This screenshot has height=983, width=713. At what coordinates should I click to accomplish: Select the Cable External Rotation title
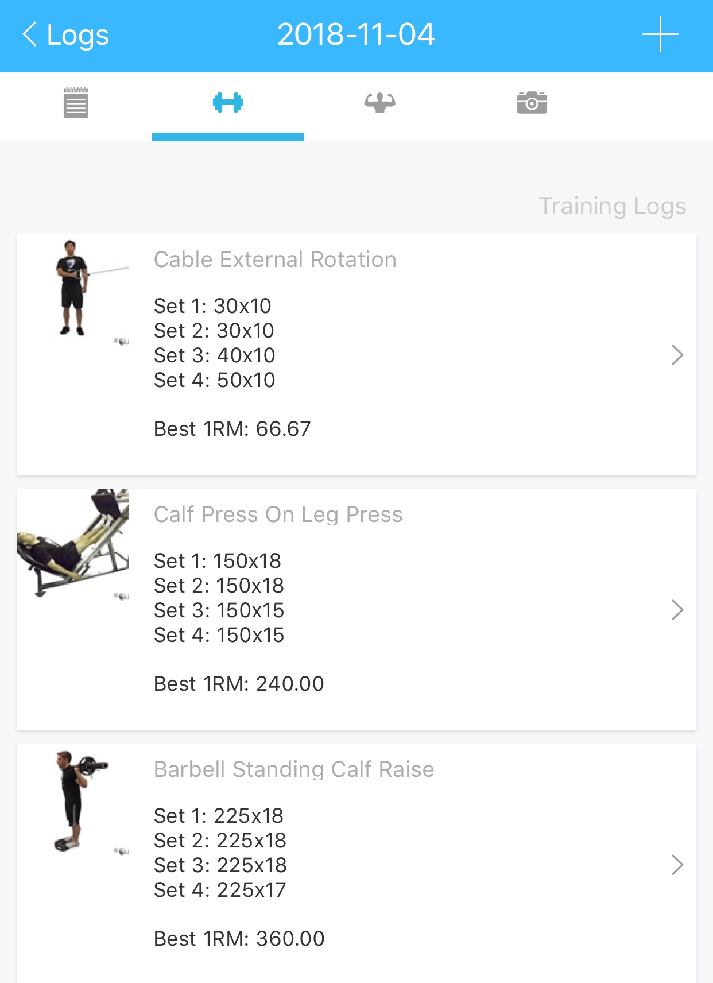(x=275, y=260)
